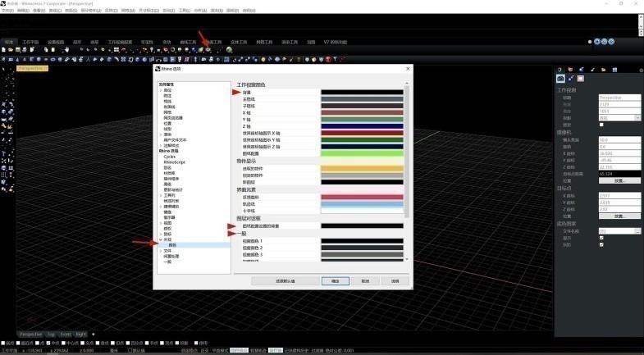Open the 文件(F) menu in the menu bar
The image size is (644, 355).
tap(7, 11)
